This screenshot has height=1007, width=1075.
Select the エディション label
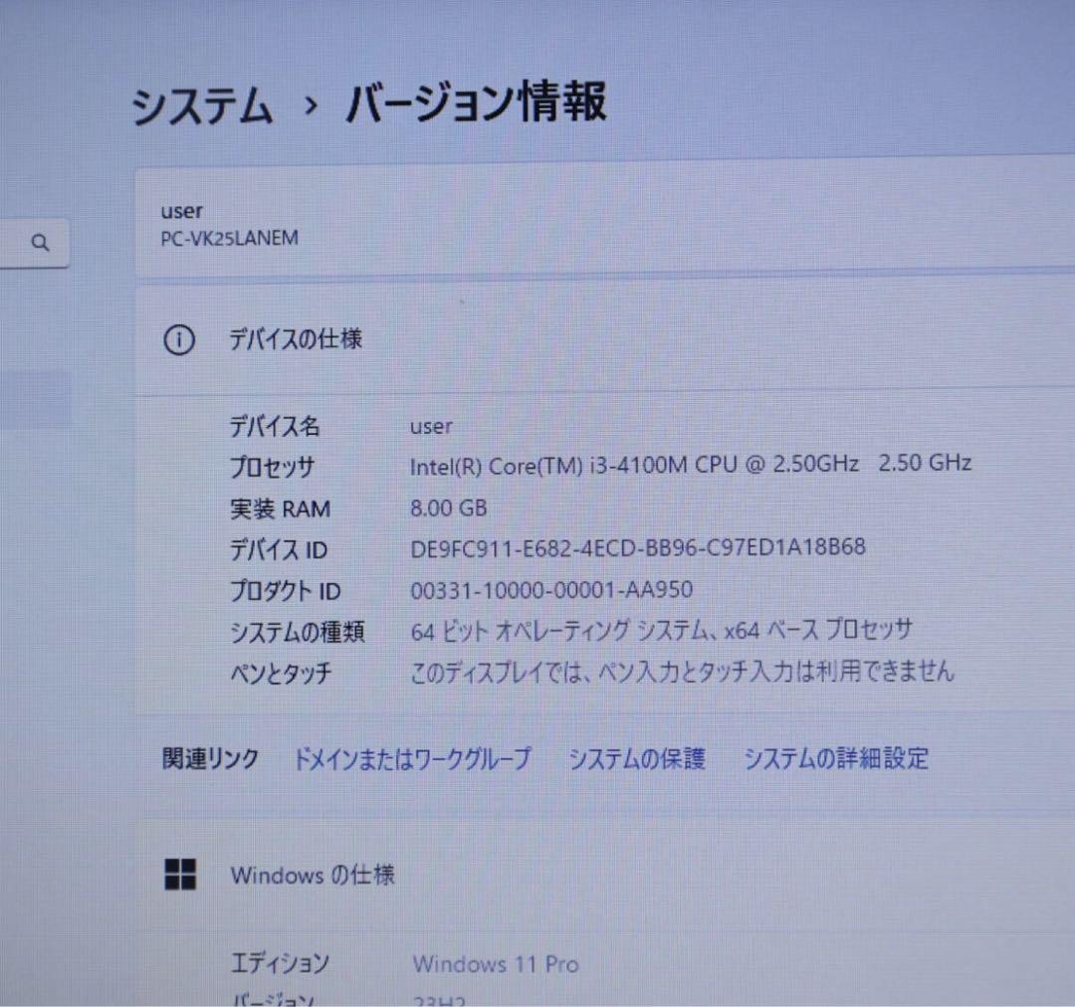280,964
